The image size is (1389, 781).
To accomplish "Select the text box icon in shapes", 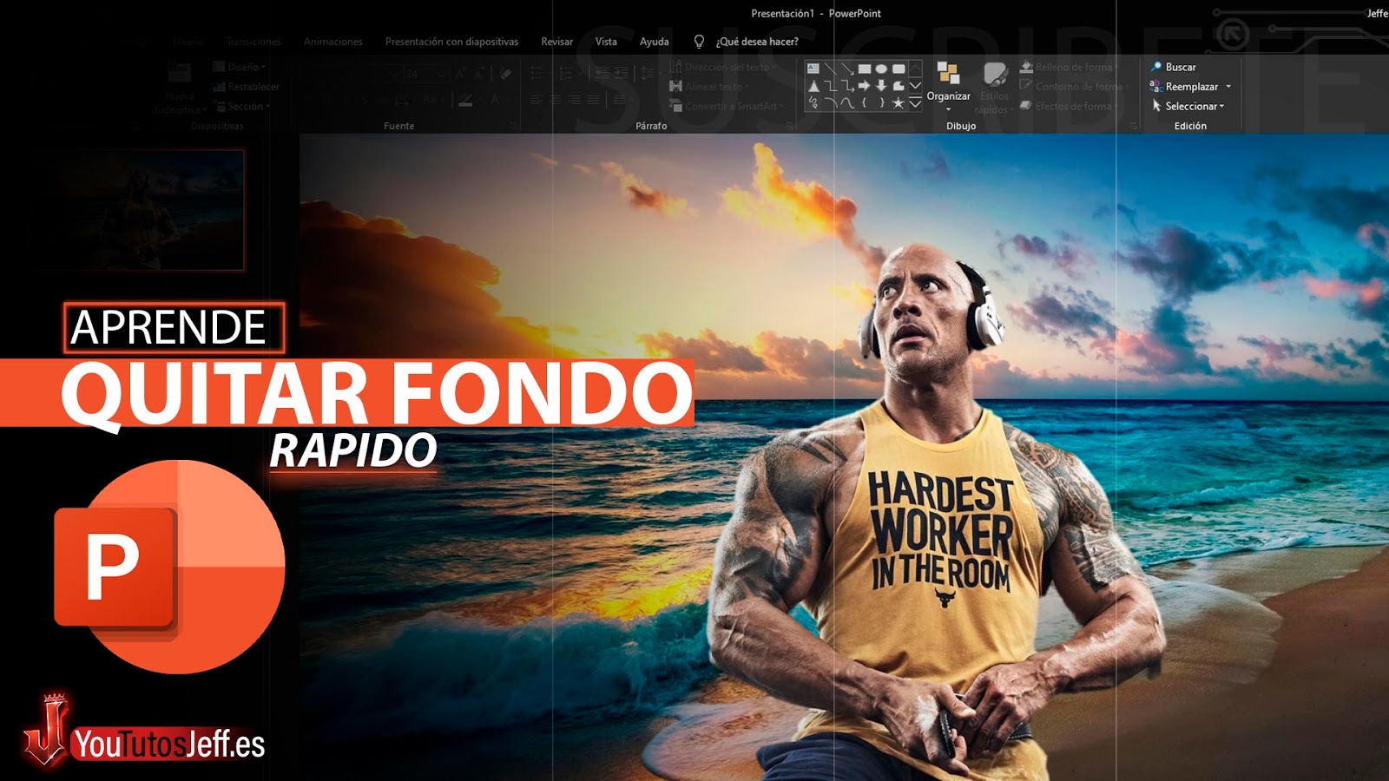I will (x=813, y=68).
